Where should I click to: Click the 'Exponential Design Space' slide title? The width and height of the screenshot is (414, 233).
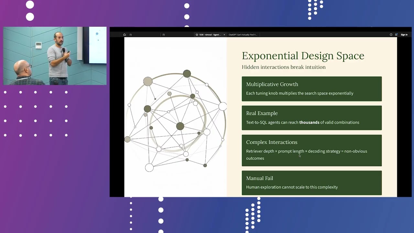[x=303, y=56]
